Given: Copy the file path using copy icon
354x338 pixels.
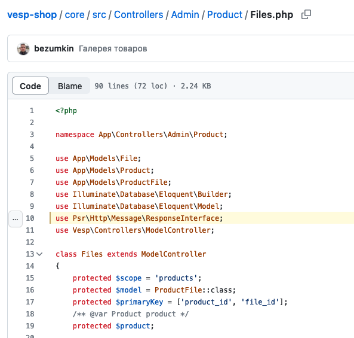Looking at the screenshot, I should pos(306,15).
